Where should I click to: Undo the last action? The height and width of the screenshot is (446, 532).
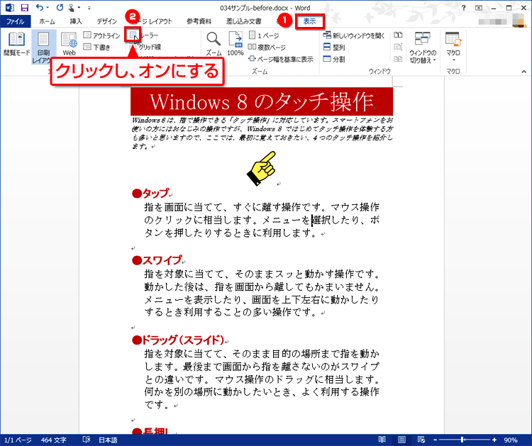(x=39, y=8)
